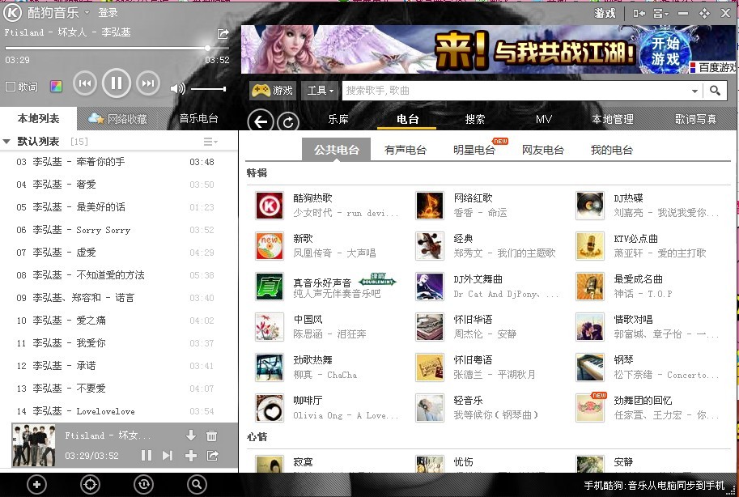This screenshot has height=497, width=739.
Task: Click the search songs input field
Action: (516, 90)
